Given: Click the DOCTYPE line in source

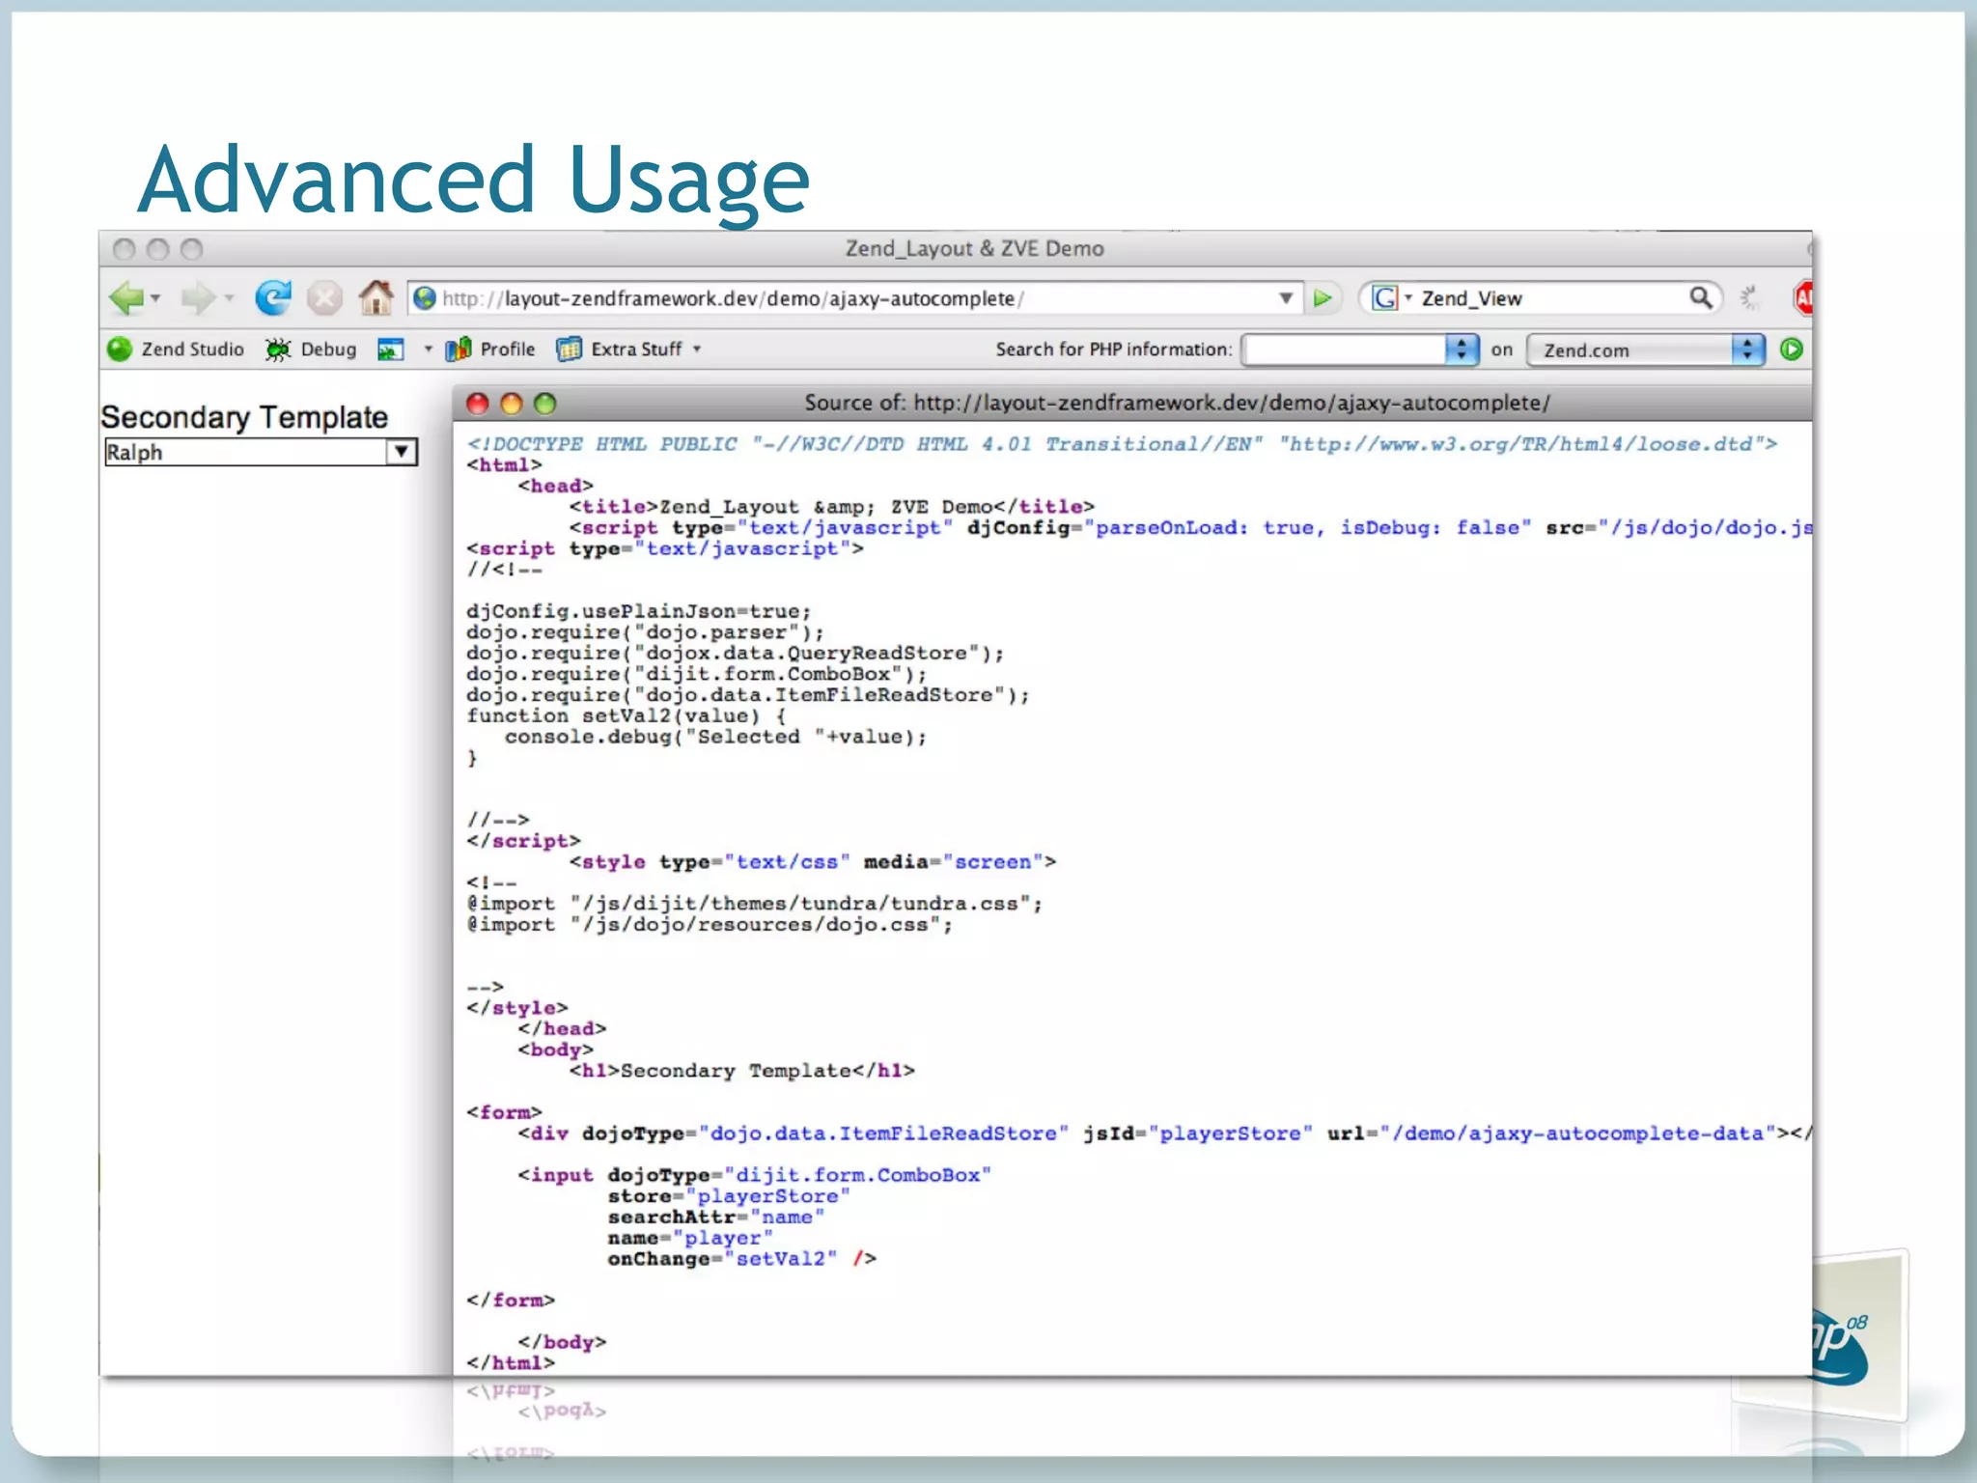Looking at the screenshot, I should [x=1122, y=444].
